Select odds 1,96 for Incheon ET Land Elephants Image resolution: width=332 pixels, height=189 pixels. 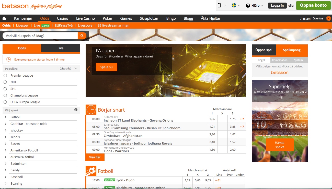(212, 119)
